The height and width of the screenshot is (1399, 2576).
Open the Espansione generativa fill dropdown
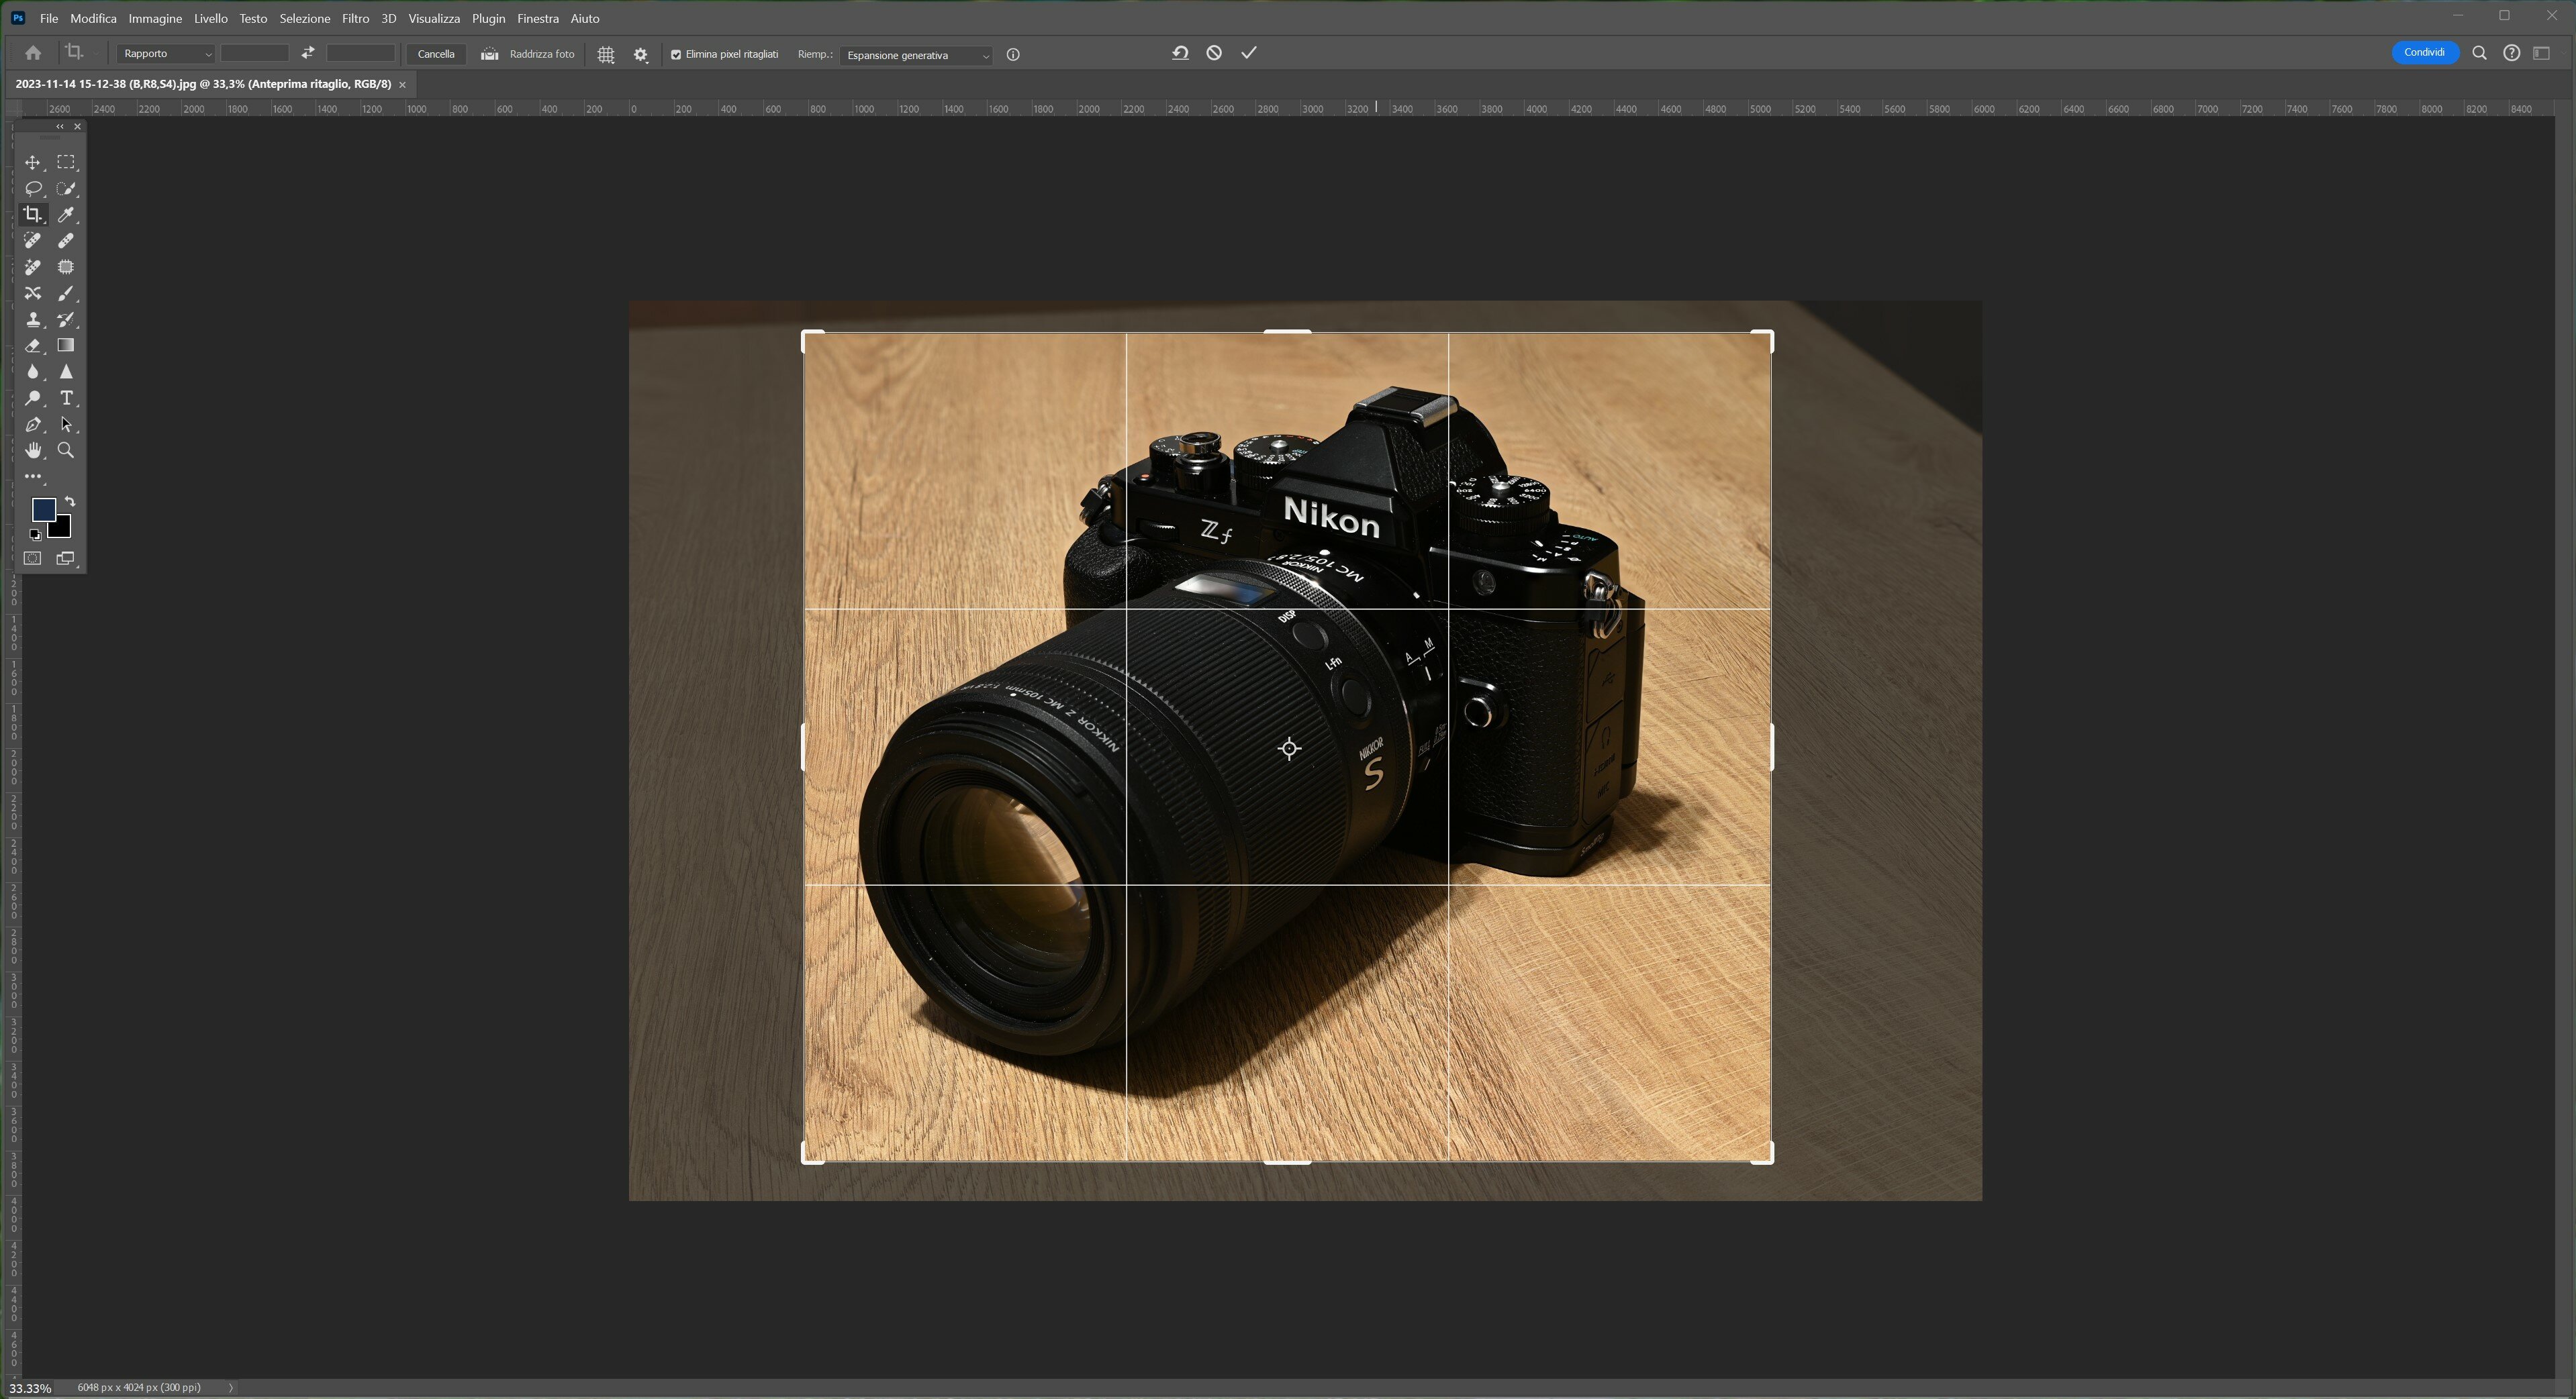tap(917, 55)
